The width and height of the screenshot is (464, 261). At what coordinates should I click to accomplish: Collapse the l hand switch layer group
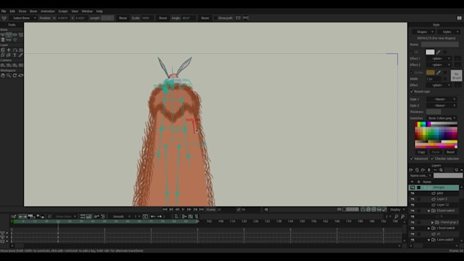[429, 211]
